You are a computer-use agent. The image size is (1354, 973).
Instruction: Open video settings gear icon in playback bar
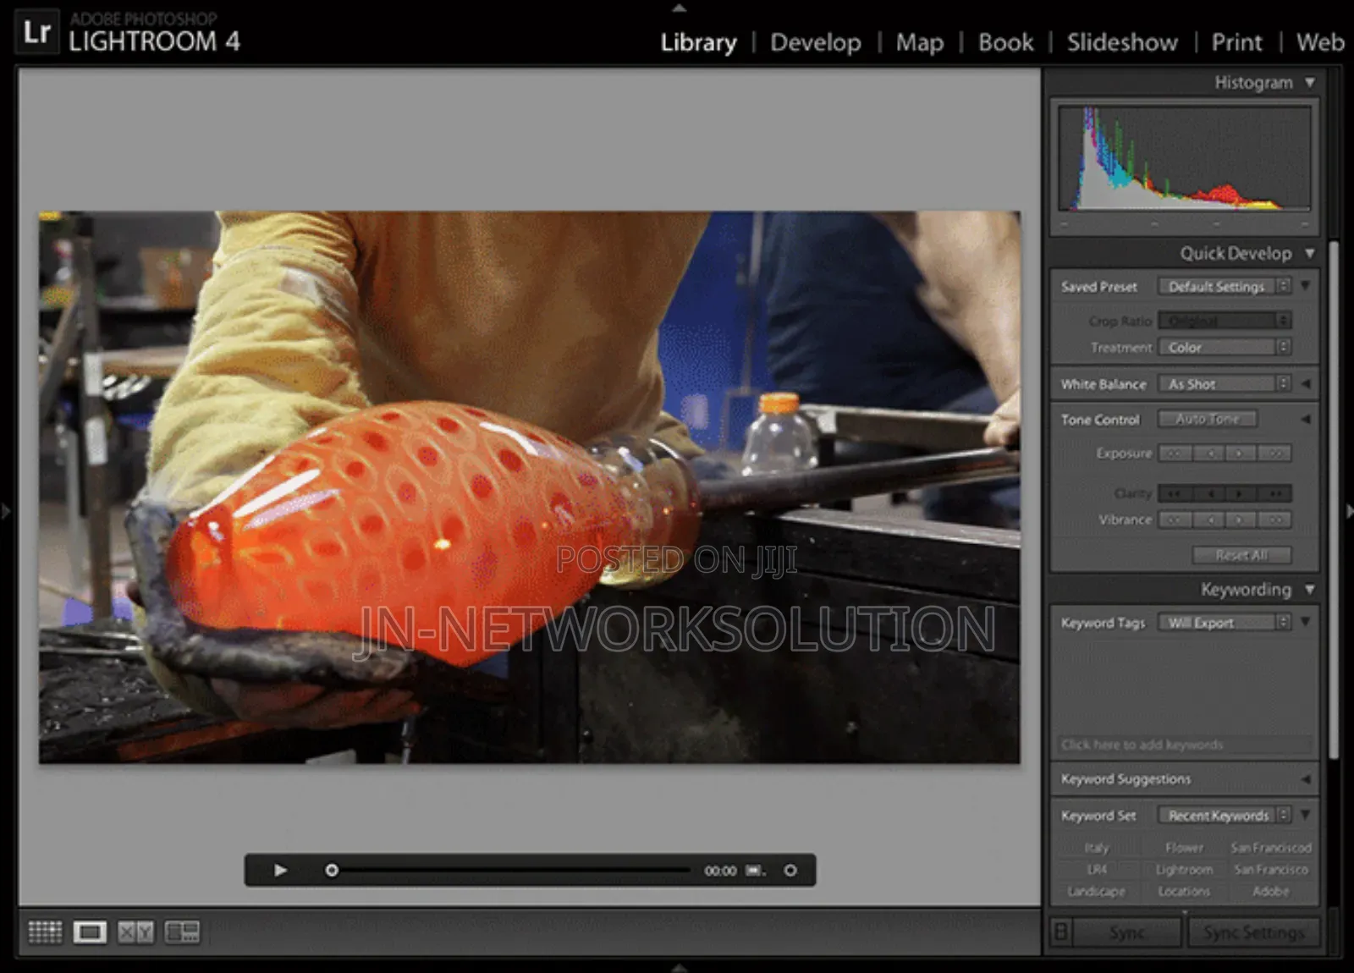click(x=790, y=870)
